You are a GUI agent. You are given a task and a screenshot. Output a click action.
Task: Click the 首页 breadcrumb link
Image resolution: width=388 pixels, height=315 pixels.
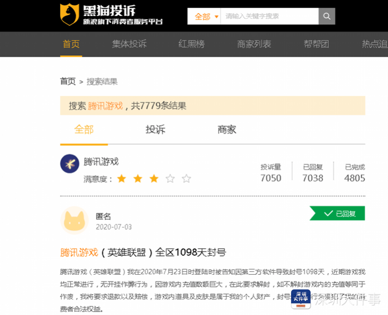coord(68,81)
